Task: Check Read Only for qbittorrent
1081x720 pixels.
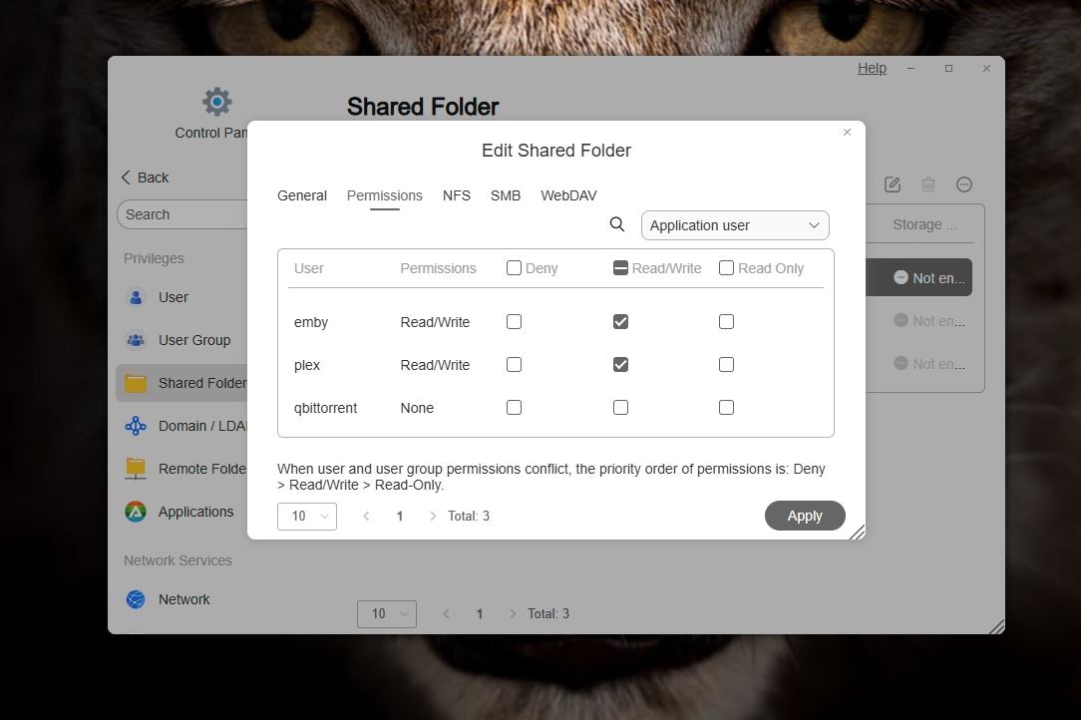Action: pos(727,408)
